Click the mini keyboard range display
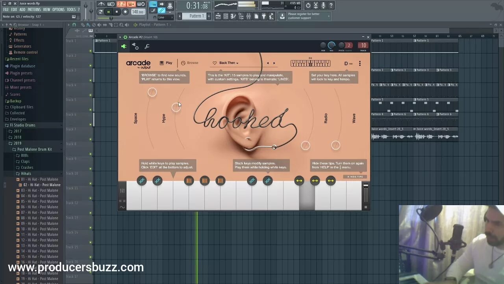 point(310,63)
